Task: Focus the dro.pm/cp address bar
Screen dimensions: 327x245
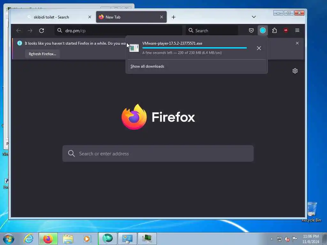Action: click(x=118, y=31)
